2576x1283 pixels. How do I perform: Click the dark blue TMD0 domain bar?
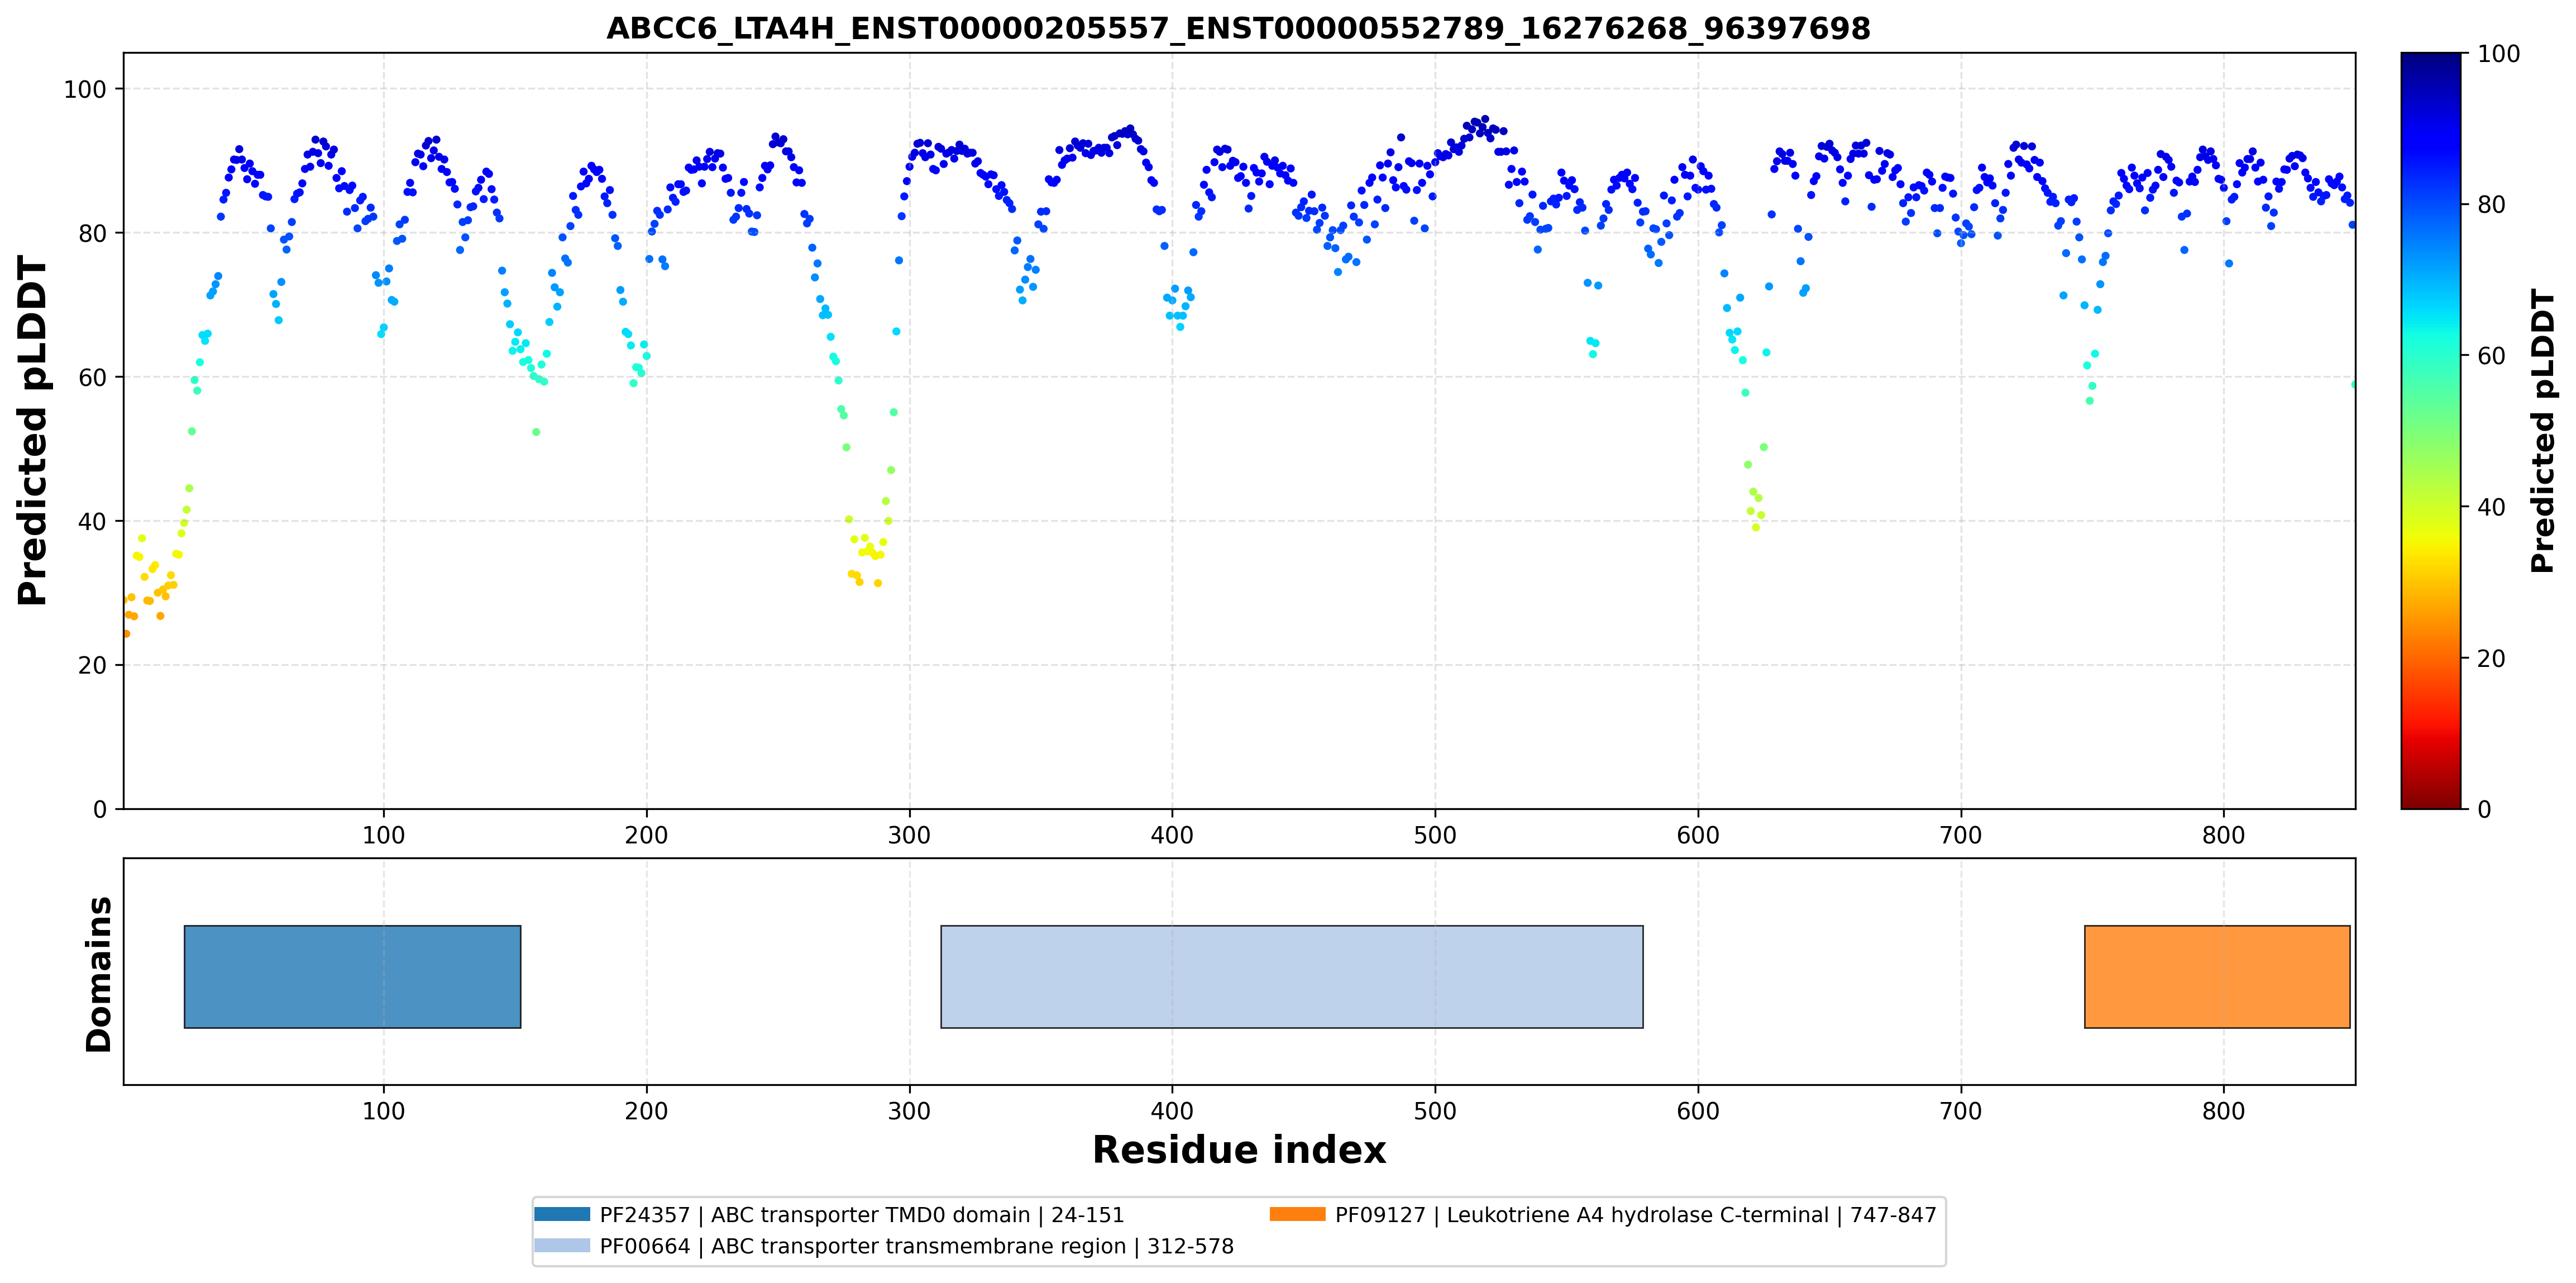(x=352, y=976)
